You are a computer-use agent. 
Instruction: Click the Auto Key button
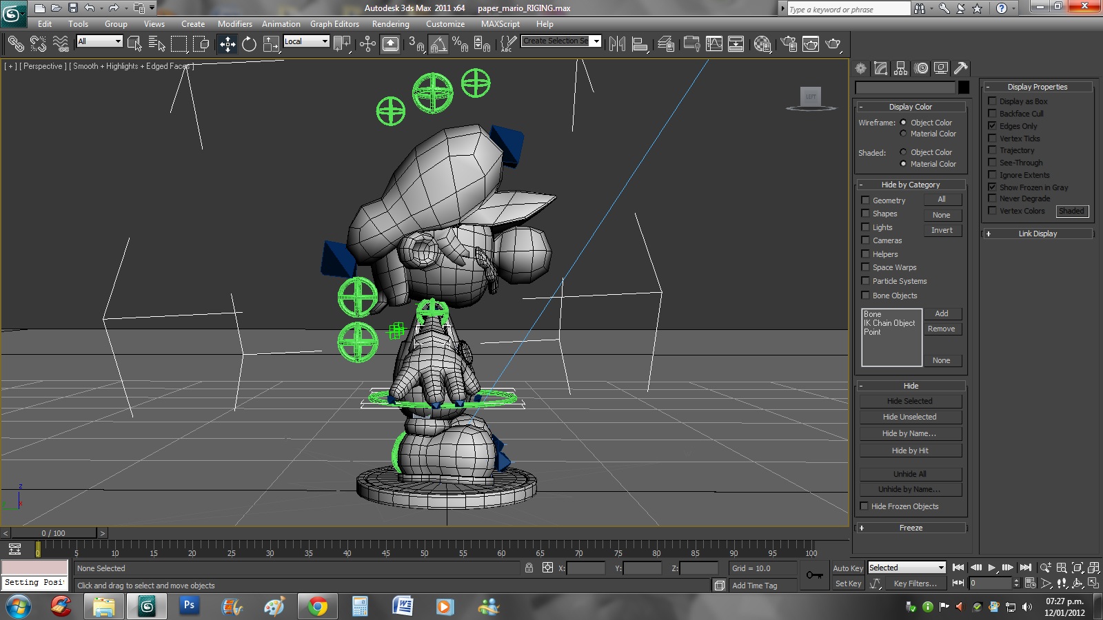pyautogui.click(x=848, y=568)
